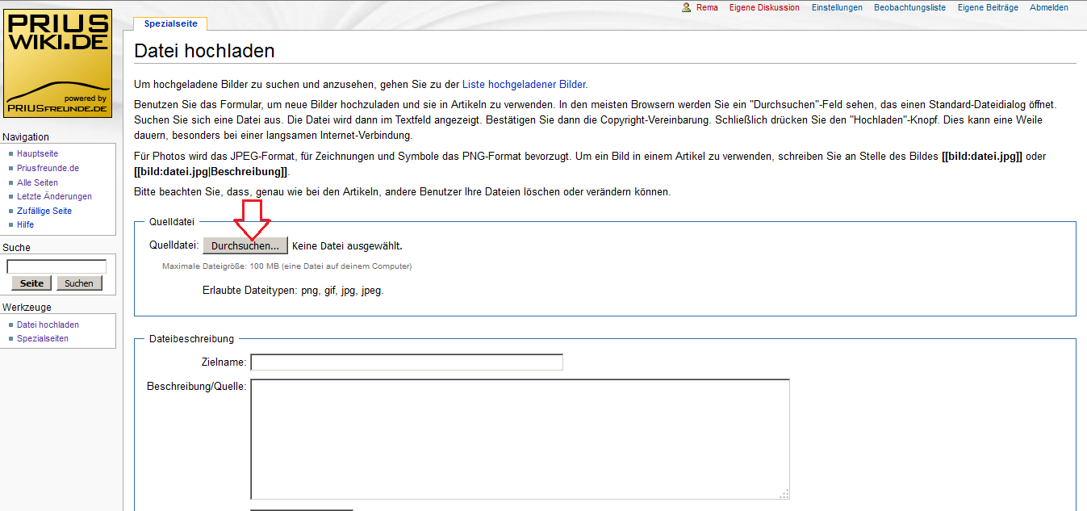Open Letzte Änderungen in navigation

point(54,196)
